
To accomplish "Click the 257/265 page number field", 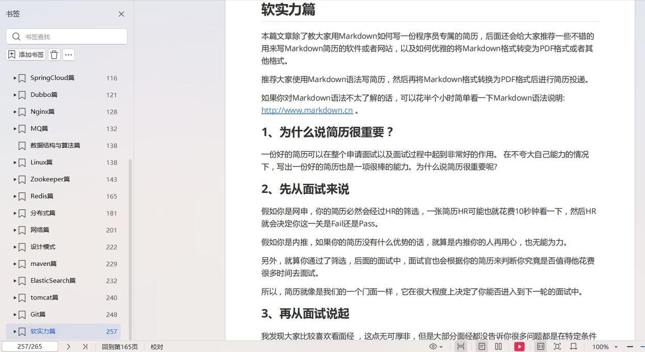I will (x=29, y=347).
